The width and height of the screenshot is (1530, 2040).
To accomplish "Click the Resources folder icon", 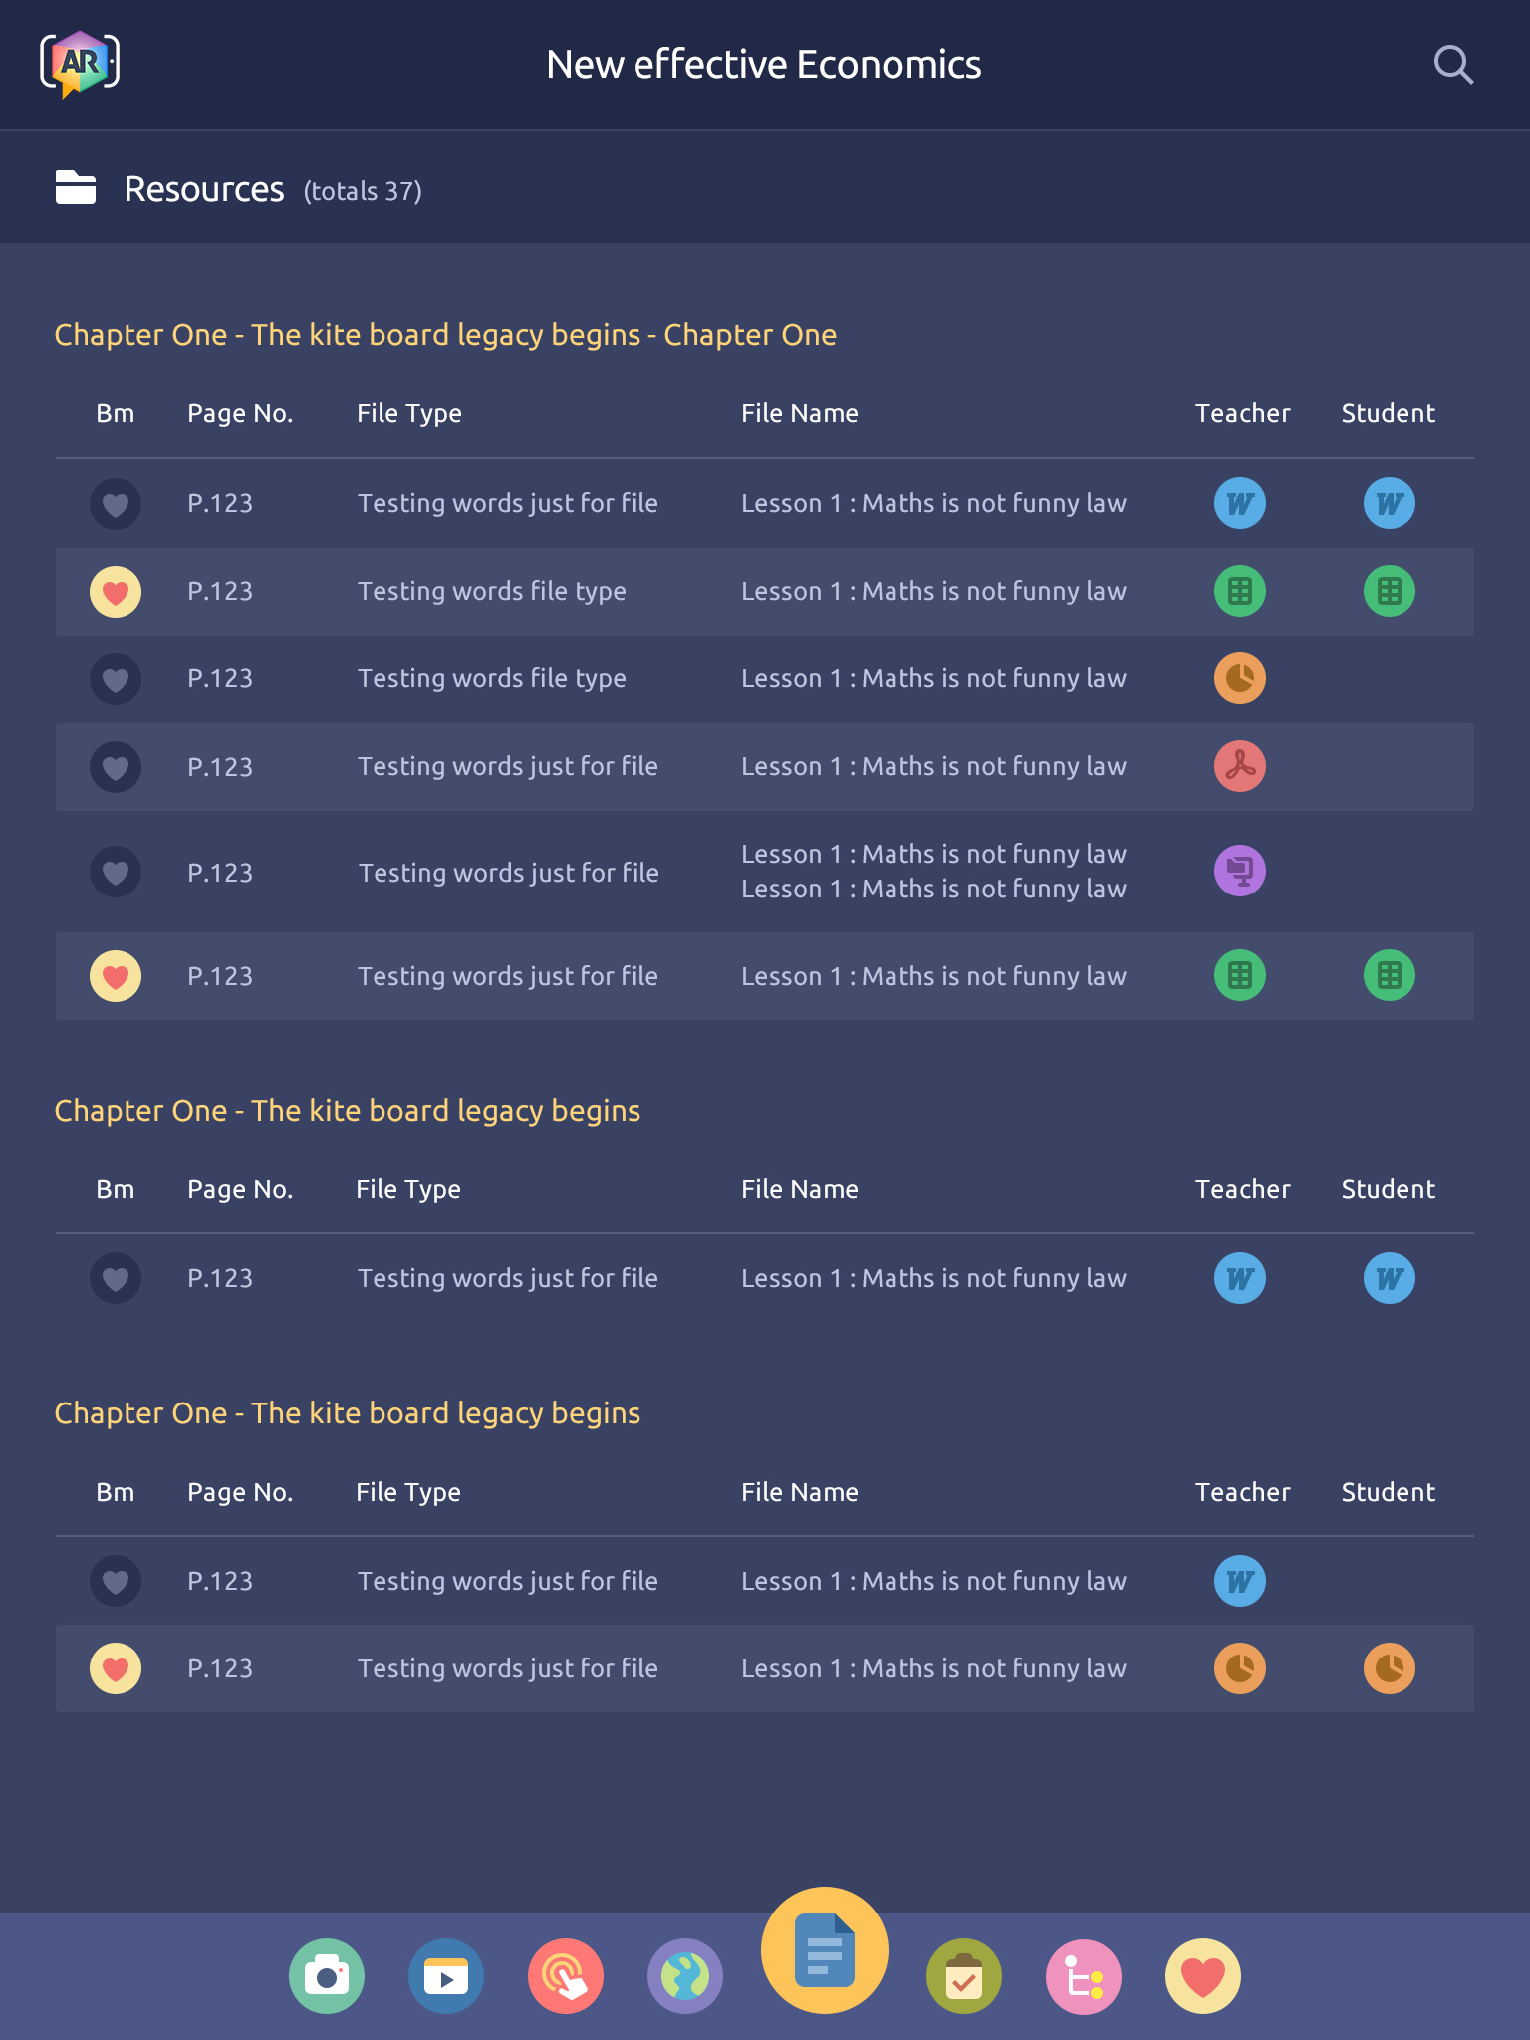I will coord(76,188).
